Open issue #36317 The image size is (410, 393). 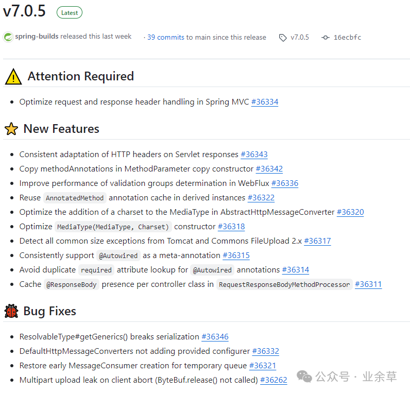point(317,241)
